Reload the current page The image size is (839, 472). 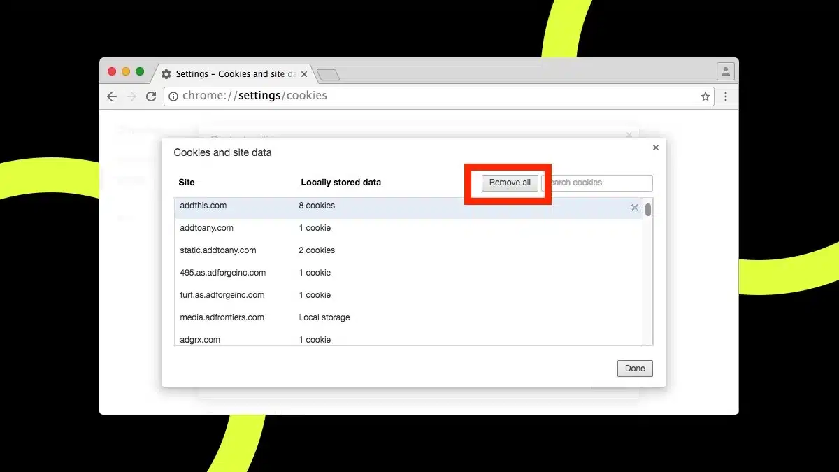151,96
